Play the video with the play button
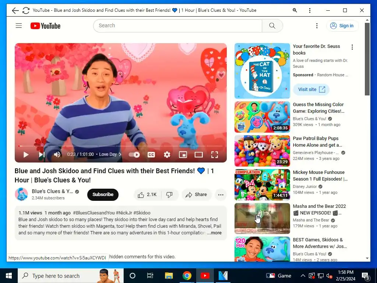The image size is (377, 283). point(26,154)
